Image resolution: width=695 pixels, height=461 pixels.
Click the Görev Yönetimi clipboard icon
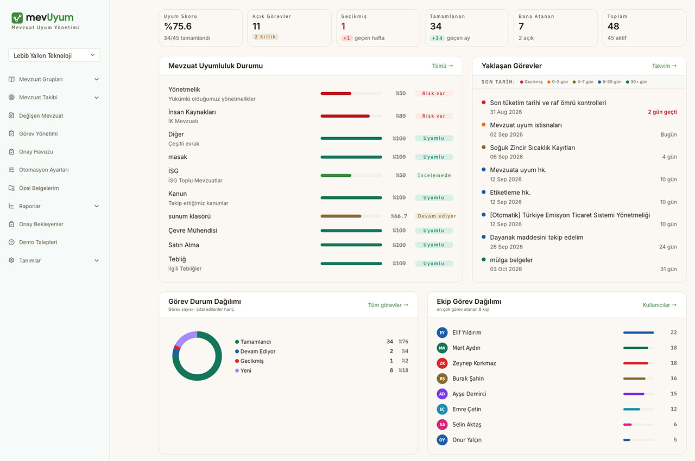point(11,133)
